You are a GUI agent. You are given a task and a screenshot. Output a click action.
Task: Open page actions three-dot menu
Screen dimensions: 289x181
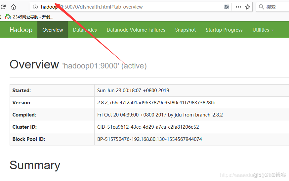[x=238, y=7]
